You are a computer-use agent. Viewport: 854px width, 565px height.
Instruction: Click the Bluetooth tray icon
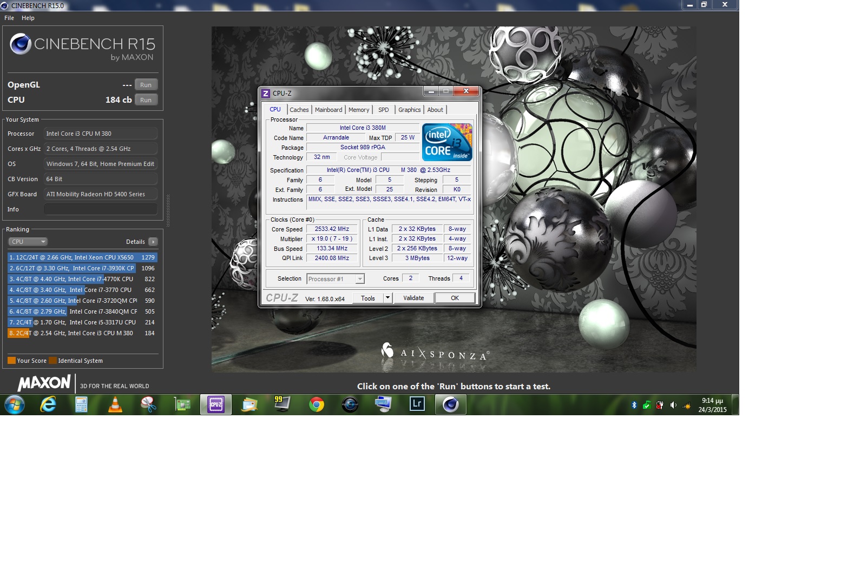[x=634, y=405]
